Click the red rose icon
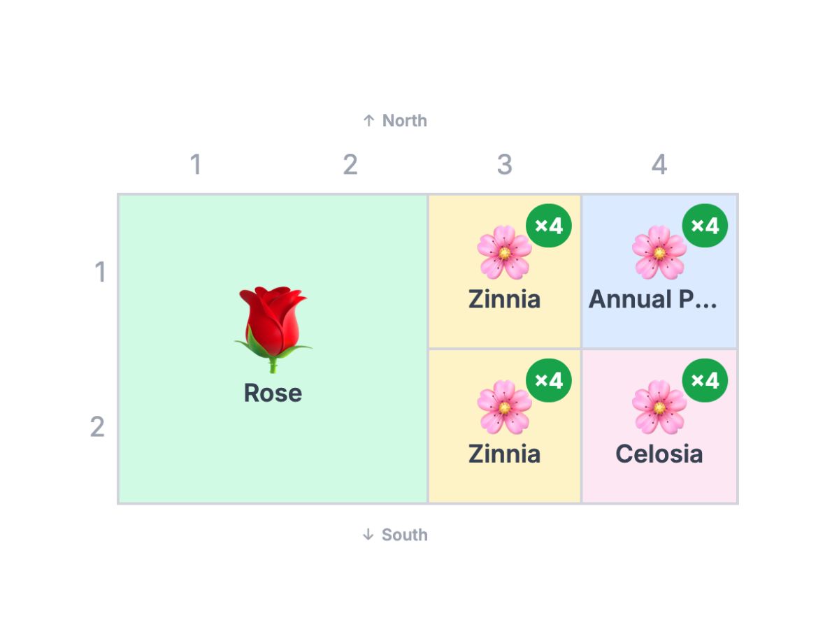The width and height of the screenshot is (839, 643). pyautogui.click(x=273, y=329)
